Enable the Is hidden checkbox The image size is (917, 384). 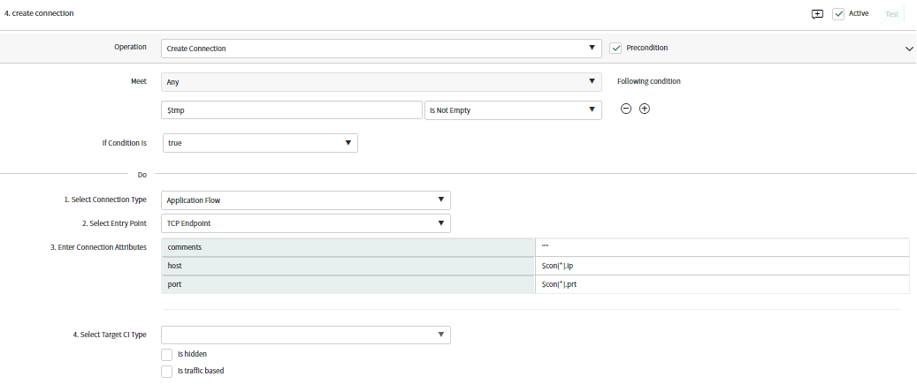tap(166, 354)
